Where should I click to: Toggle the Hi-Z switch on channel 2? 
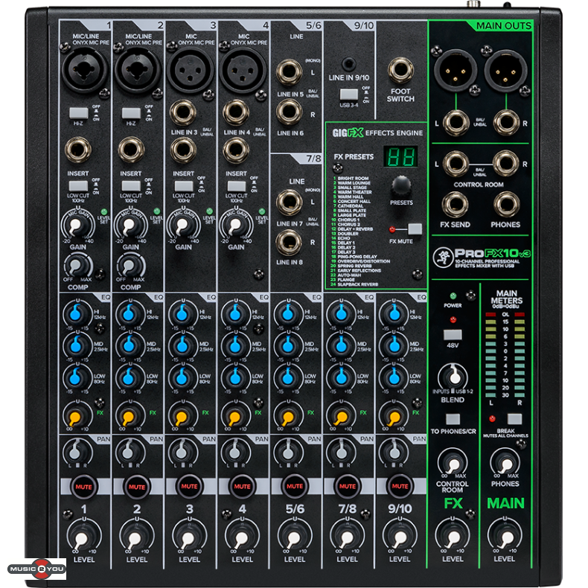coord(131,113)
